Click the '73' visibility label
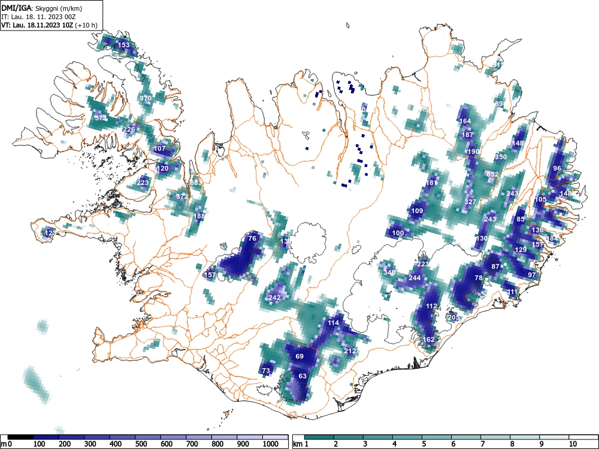The width and height of the screenshot is (599, 449). coord(266,371)
